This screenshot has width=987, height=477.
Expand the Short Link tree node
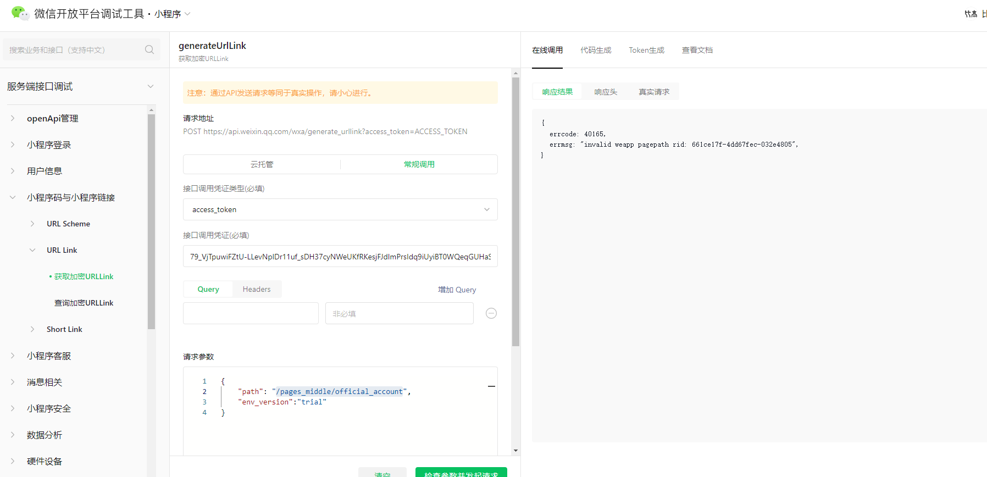click(32, 329)
